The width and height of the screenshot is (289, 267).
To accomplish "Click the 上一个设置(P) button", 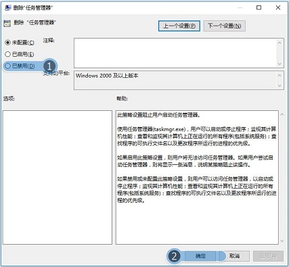I will tap(179, 26).
